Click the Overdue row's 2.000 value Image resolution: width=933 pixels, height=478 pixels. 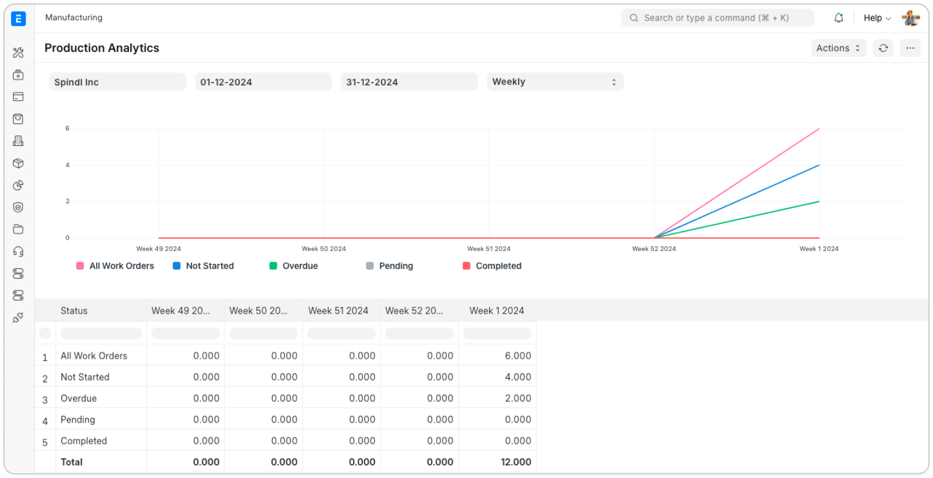click(x=518, y=399)
